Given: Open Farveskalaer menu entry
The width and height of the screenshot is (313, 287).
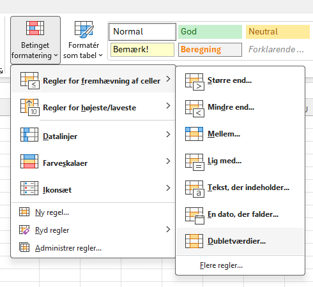Looking at the screenshot, I should pos(93,161).
